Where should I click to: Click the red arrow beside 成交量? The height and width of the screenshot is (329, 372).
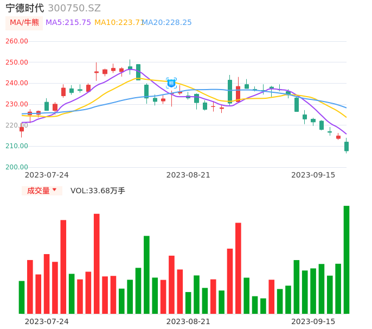coord(54,189)
